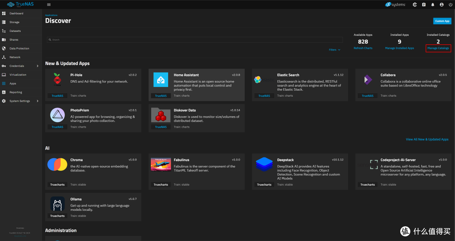This screenshot has width=455, height=241.
Task: Click the Home Assistant app icon
Action: [161, 79]
